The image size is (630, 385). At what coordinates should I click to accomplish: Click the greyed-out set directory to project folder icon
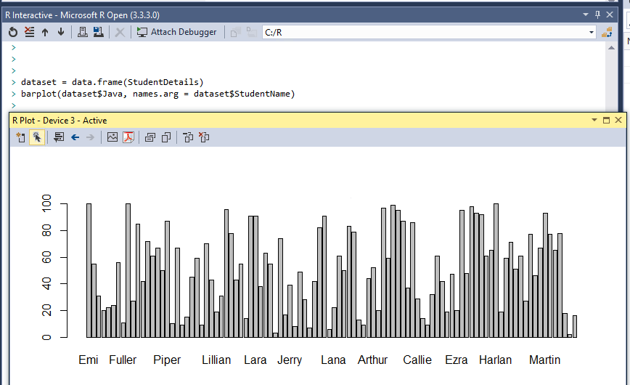click(x=252, y=32)
